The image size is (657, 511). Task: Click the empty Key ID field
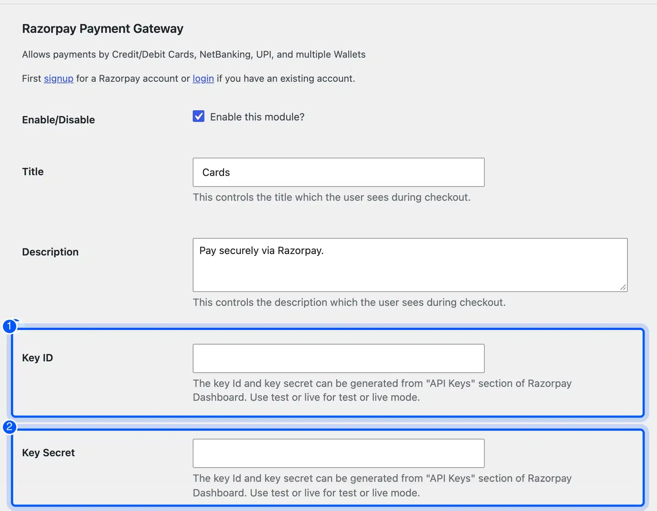coord(339,358)
